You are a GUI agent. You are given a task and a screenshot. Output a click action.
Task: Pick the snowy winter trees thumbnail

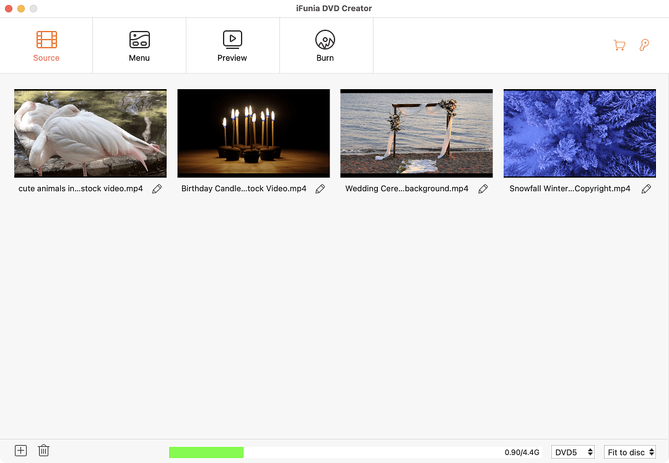point(579,133)
